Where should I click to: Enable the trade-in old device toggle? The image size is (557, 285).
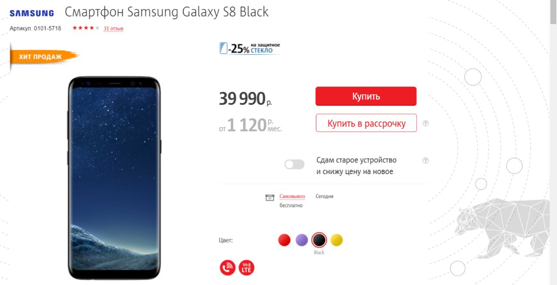(x=294, y=164)
